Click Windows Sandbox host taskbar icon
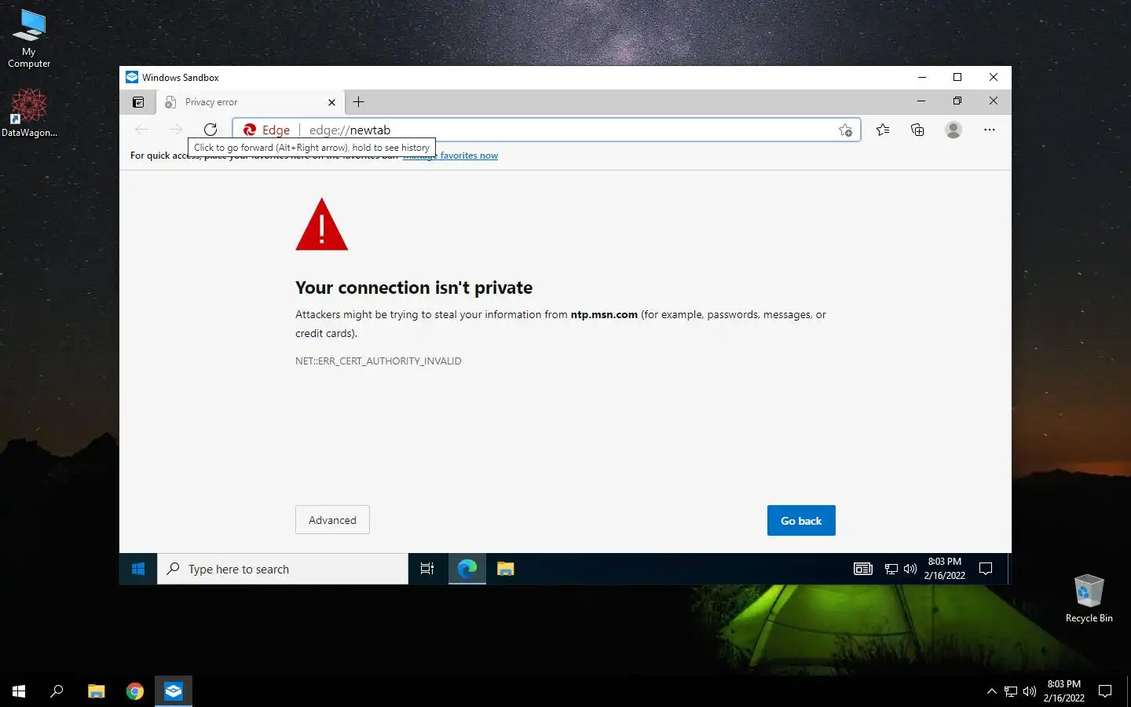Image resolution: width=1131 pixels, height=707 pixels. click(174, 691)
